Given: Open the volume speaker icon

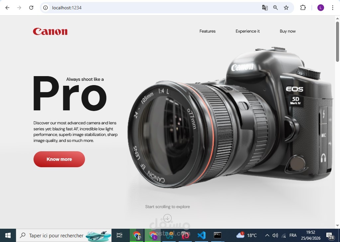Looking at the screenshot, I should tap(275, 235).
